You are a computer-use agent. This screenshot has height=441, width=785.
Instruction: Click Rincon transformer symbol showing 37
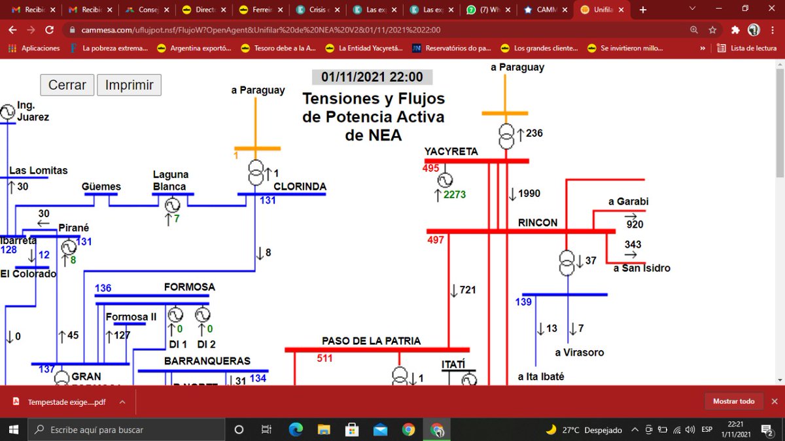(568, 262)
